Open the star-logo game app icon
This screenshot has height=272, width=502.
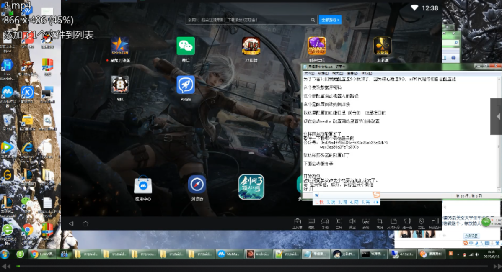point(120,46)
